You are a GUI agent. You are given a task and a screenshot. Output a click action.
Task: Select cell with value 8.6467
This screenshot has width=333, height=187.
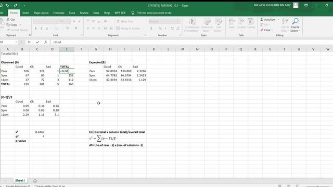click(x=37, y=132)
